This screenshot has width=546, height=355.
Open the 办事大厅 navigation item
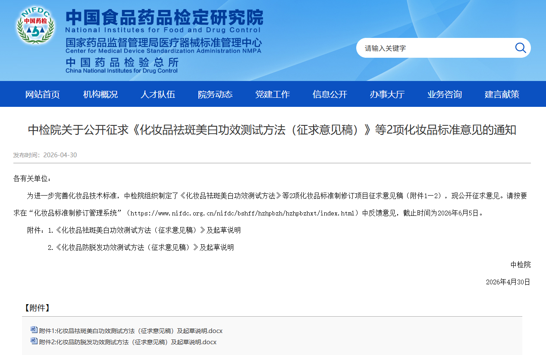pyautogui.click(x=387, y=94)
